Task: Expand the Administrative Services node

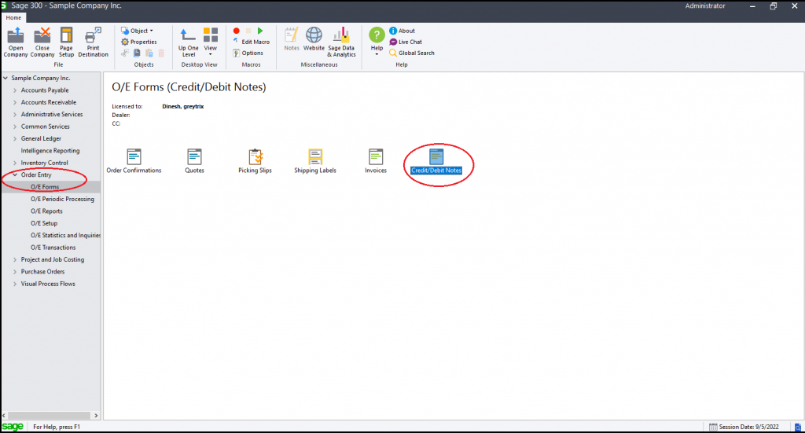Action: point(15,115)
